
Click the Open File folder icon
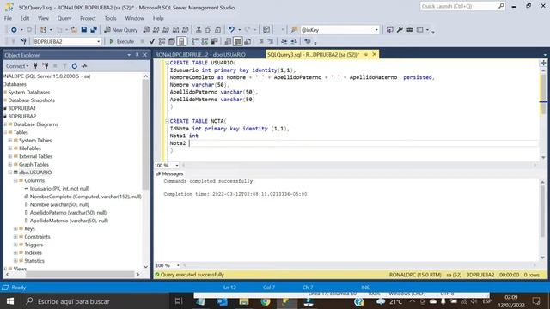74,30
